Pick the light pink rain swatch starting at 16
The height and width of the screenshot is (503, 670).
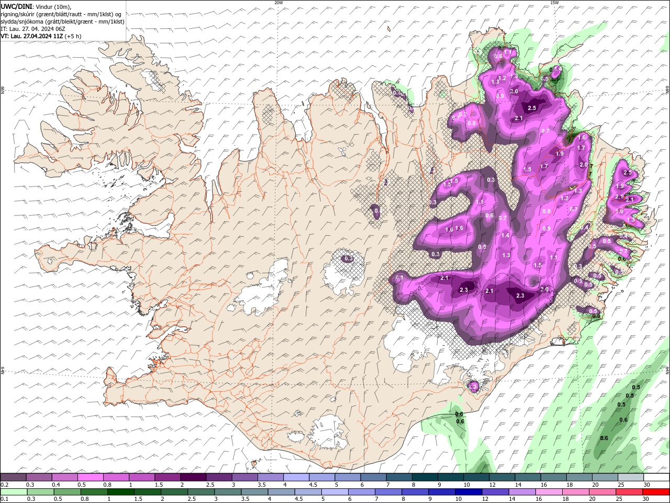[549, 492]
